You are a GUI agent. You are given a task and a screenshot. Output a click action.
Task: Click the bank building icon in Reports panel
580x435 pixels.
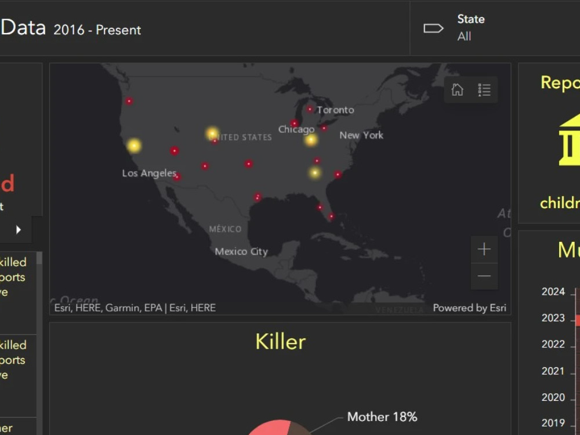571,141
